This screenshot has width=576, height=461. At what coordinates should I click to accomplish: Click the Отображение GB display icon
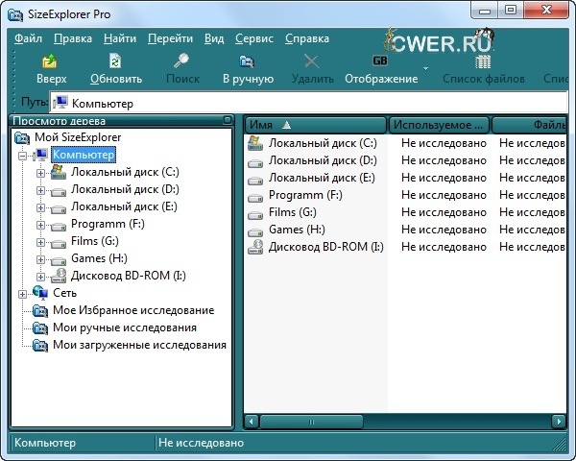[380, 61]
